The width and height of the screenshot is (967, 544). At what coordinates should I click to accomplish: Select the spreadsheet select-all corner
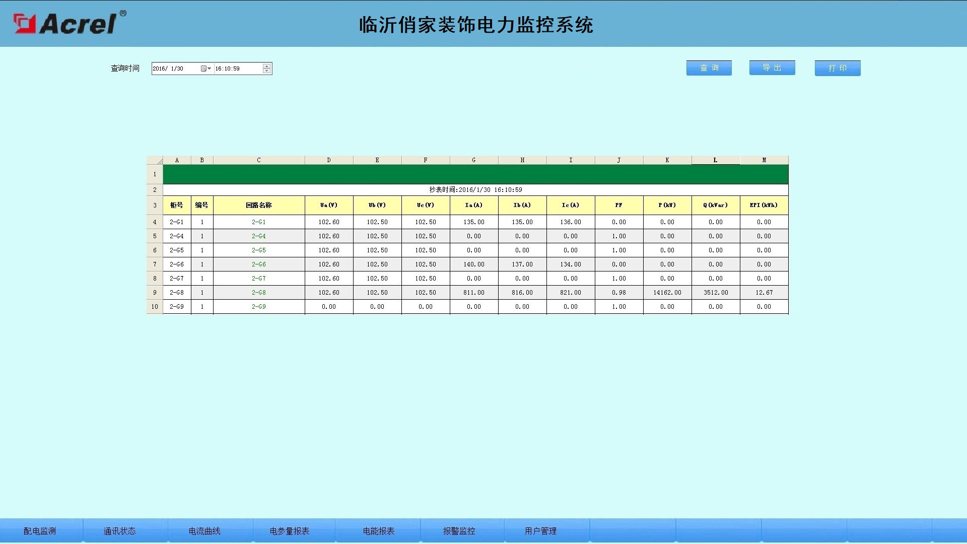155,160
